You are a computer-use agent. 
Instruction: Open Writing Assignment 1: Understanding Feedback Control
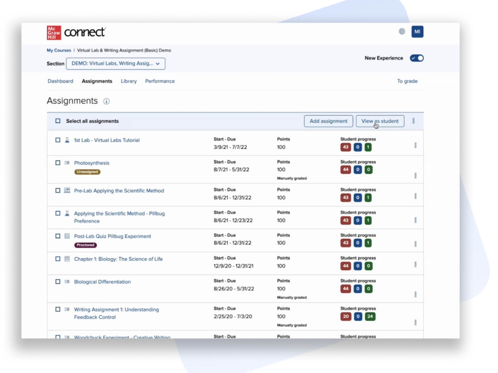[x=117, y=313]
